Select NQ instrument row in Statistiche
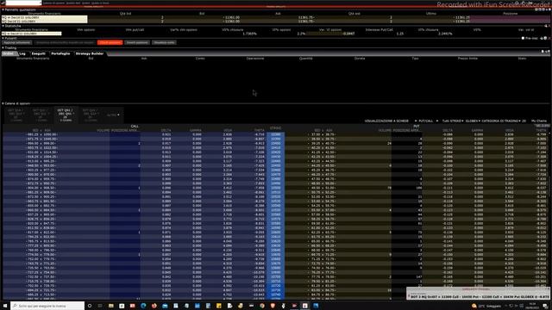This screenshot has width=552, height=310. tap(31, 34)
